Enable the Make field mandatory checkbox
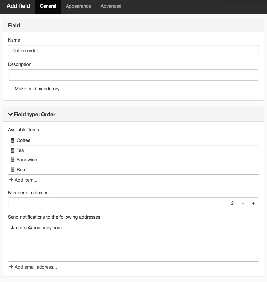267x282 pixels. click(11, 89)
